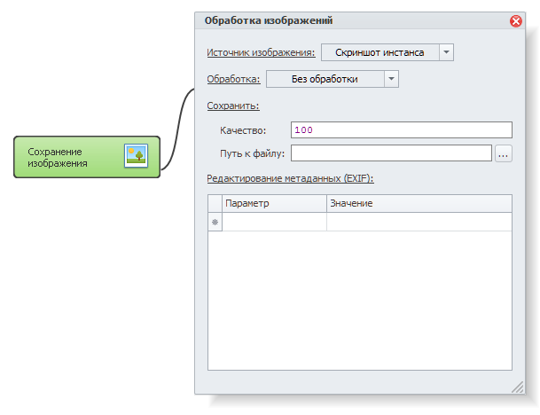Image resolution: width=540 pixels, height=415 pixels.
Task: Click the Значение column header
Action: (419, 203)
